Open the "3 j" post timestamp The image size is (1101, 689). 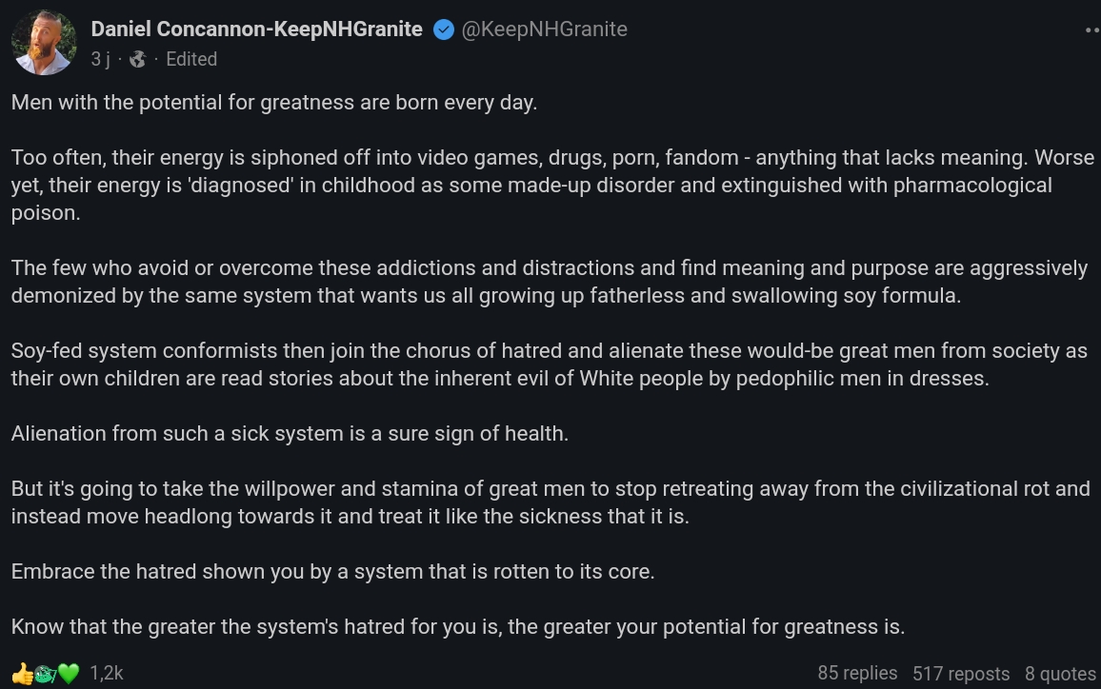100,59
